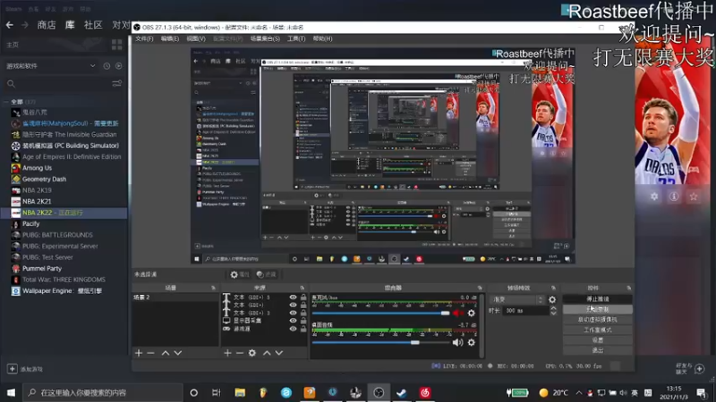This screenshot has width=716, height=402.
Task: Hide the 游戏源 source using its eye icon
Action: click(293, 329)
